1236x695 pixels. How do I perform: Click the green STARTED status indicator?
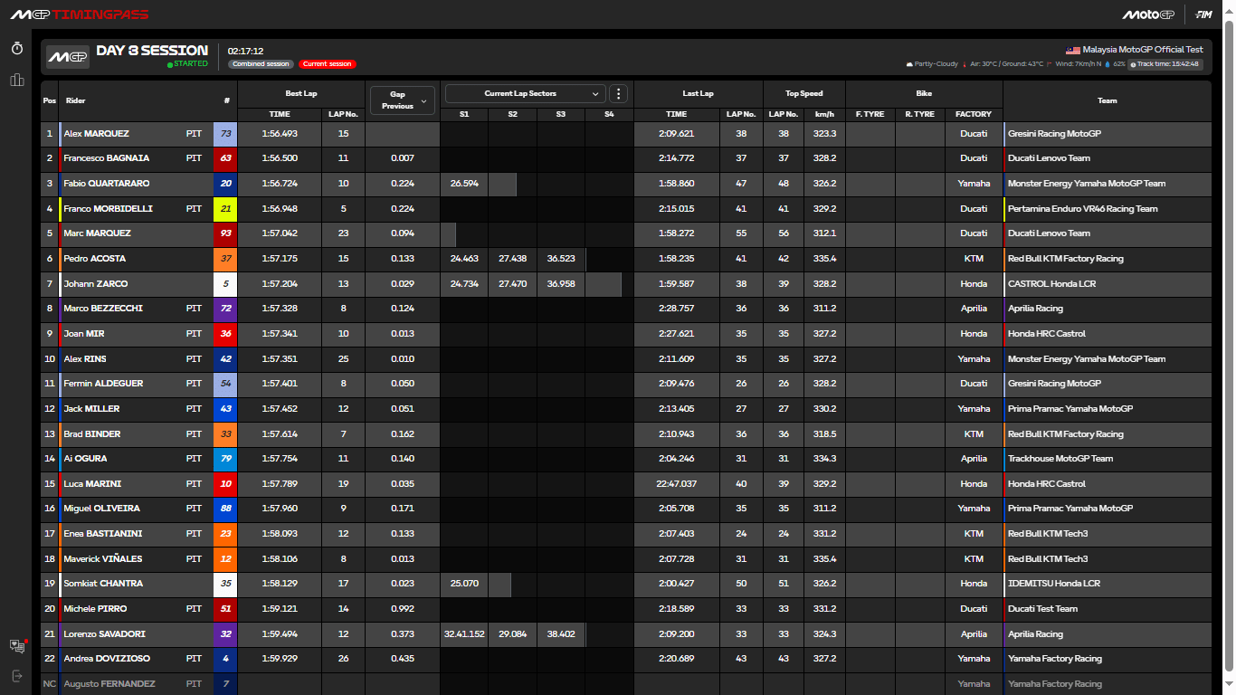pos(187,64)
